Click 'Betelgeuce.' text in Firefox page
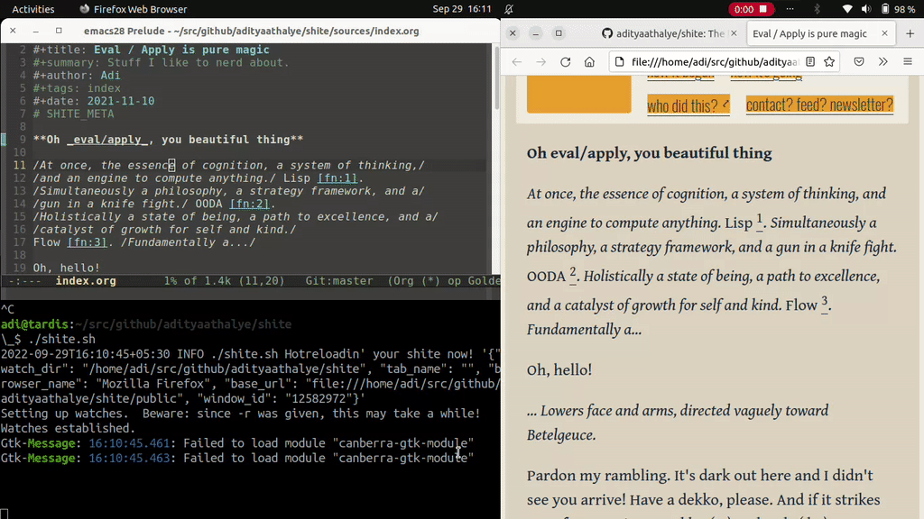 tap(561, 435)
